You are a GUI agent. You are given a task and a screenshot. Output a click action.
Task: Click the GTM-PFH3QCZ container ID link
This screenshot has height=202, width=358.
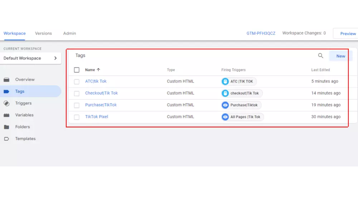tap(261, 33)
